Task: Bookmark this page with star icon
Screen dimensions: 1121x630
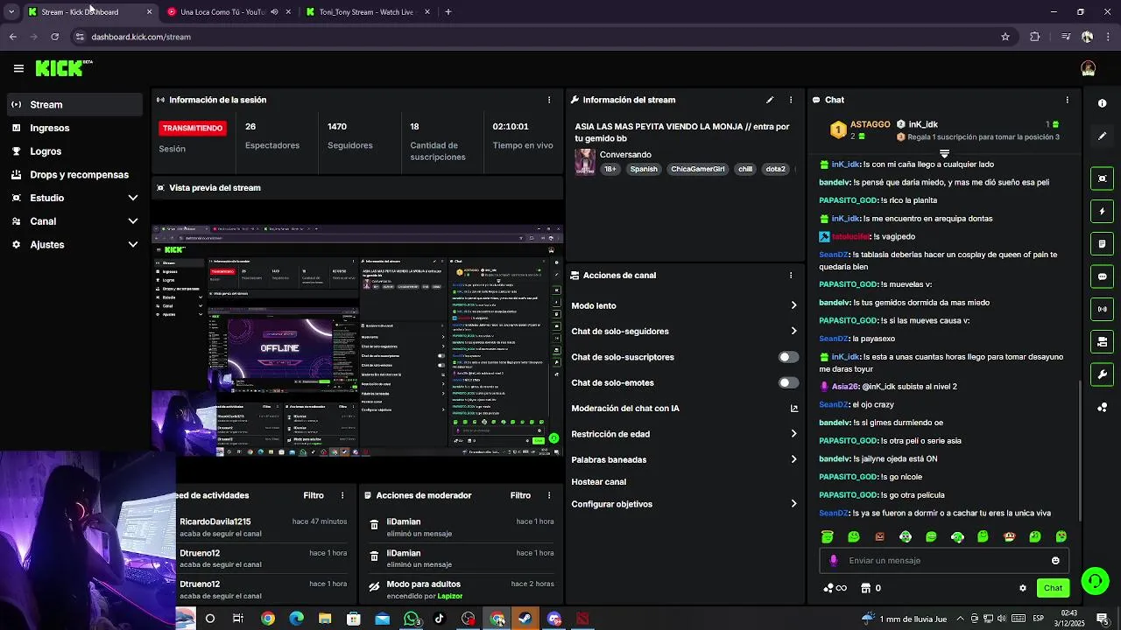Action: 1005,37
